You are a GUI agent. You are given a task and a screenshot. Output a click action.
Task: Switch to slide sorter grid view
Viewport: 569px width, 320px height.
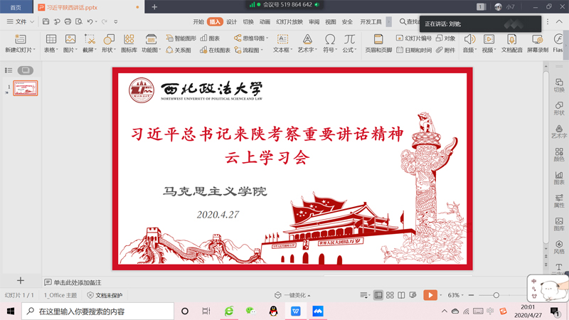point(390,295)
